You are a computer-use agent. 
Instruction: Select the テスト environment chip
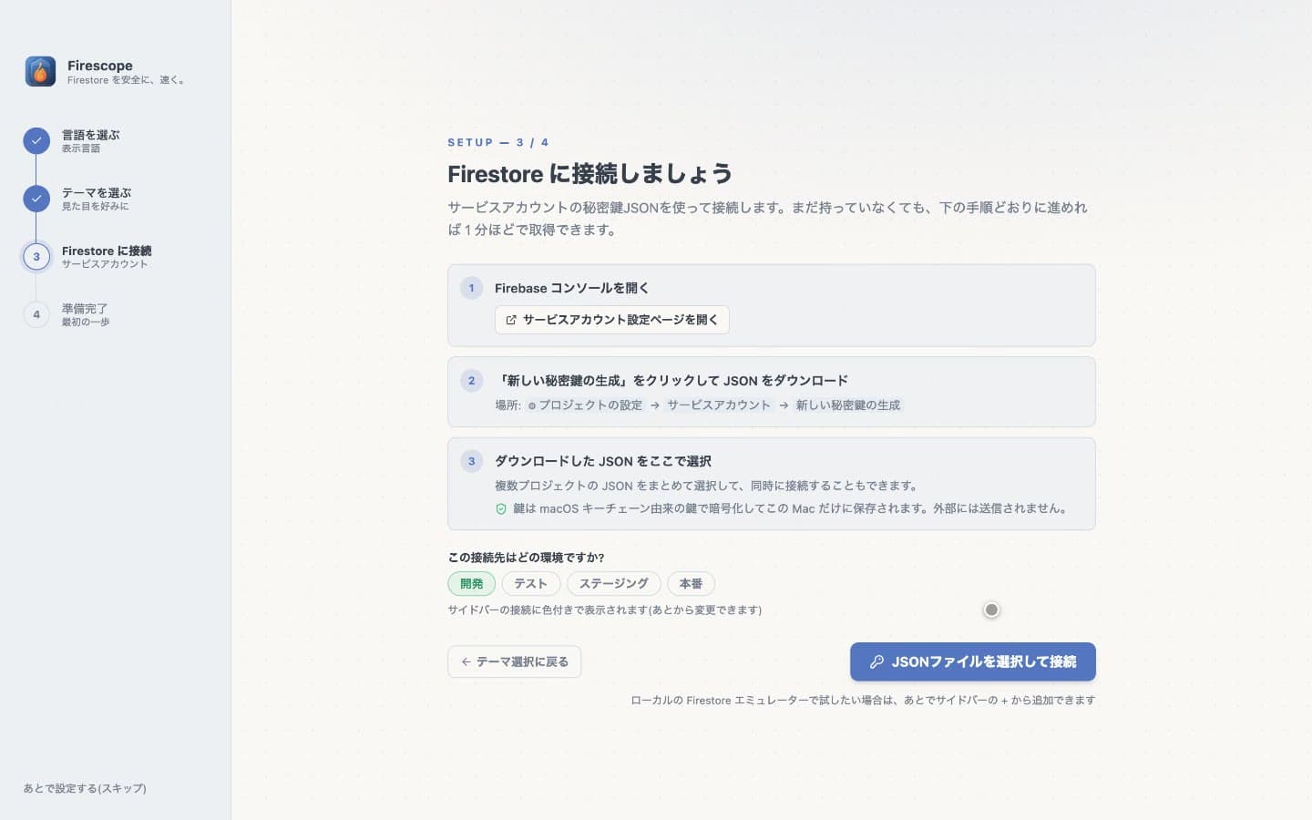pyautogui.click(x=531, y=584)
